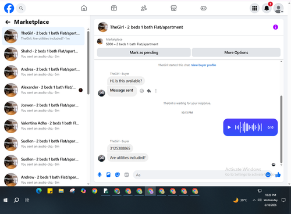Click the 'Hi, is this available?' message

point(126,81)
